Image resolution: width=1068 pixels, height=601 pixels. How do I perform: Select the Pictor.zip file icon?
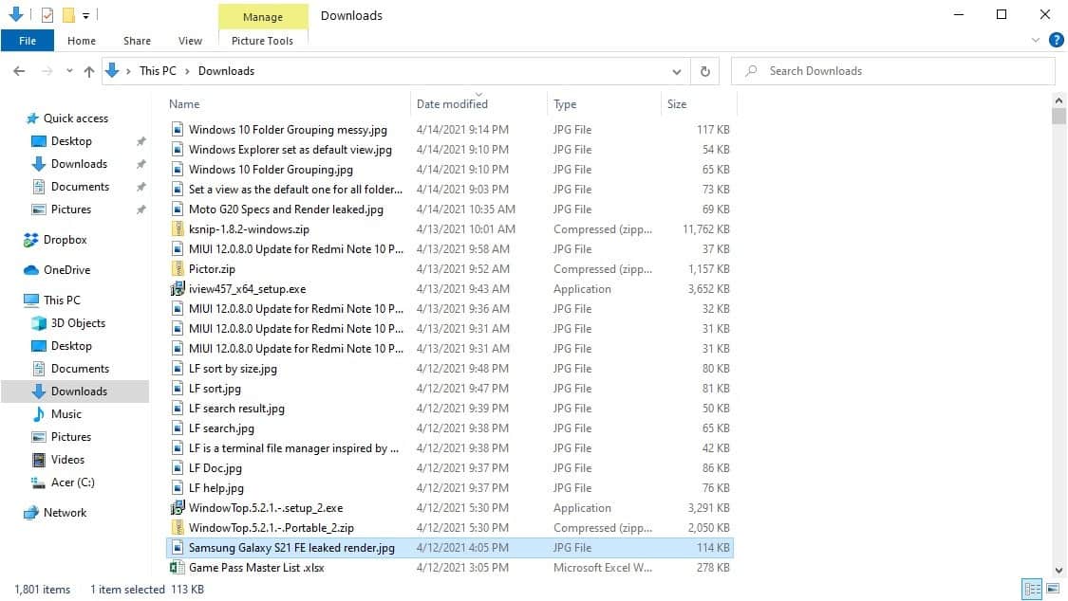(178, 268)
